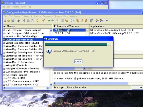Viewport: 143px width, 107px height.
Task: Open the Editions menu
Action: [25, 16]
